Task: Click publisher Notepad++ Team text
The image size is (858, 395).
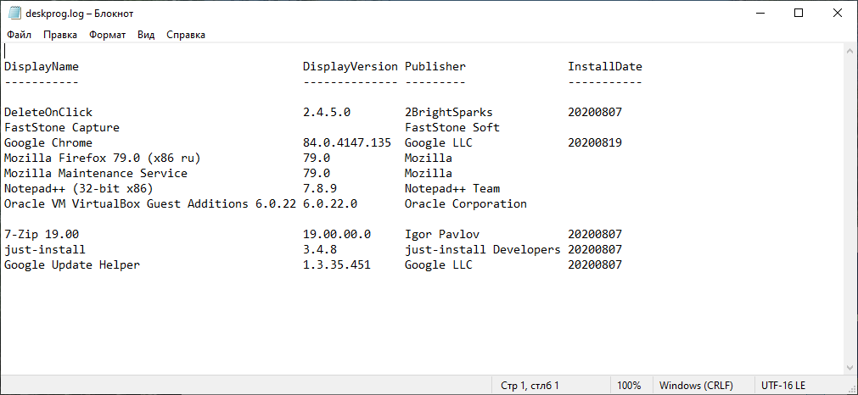Action: [x=452, y=189]
